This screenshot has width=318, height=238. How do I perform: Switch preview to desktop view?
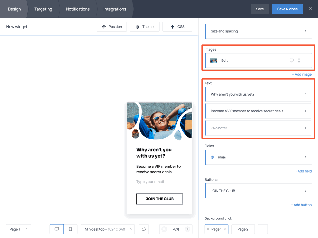pyautogui.click(x=56, y=229)
